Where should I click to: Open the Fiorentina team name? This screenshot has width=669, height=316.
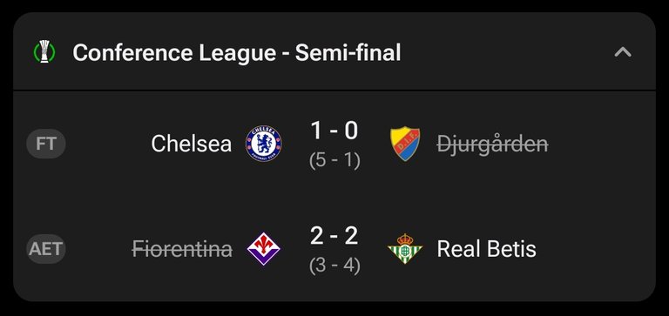coord(182,249)
